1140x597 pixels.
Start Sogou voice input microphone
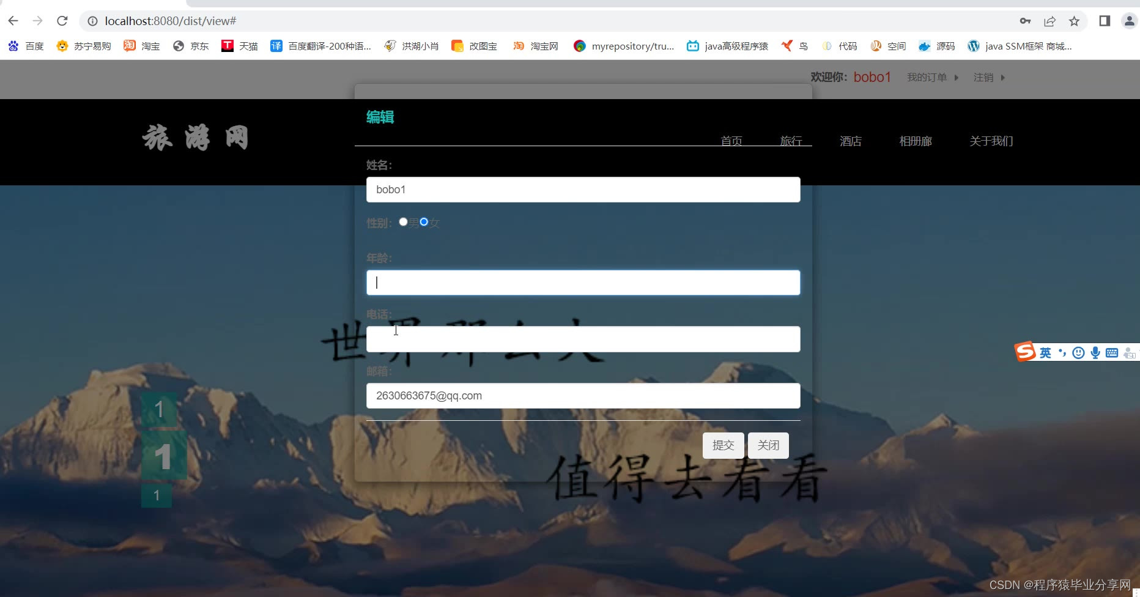click(1095, 353)
